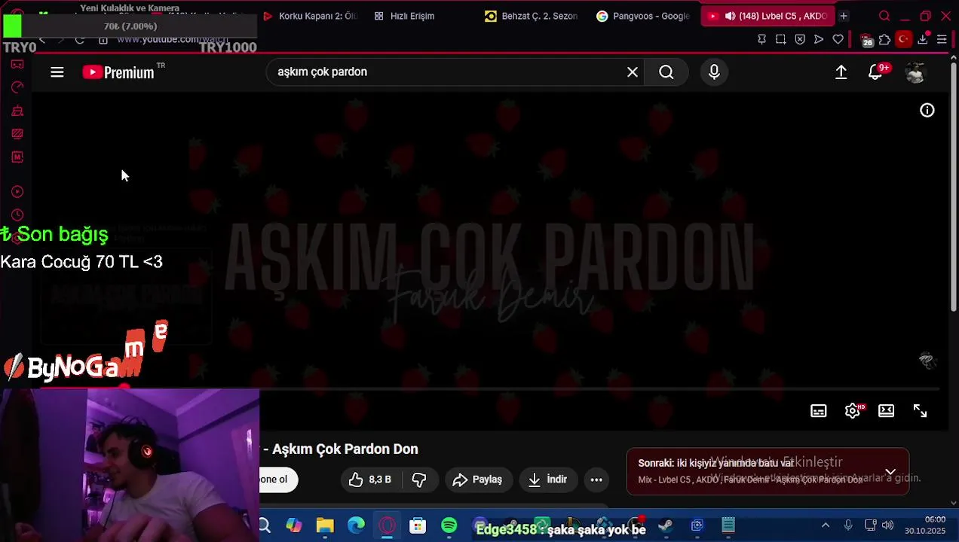Open Microsoft Store from taskbar

click(x=418, y=525)
